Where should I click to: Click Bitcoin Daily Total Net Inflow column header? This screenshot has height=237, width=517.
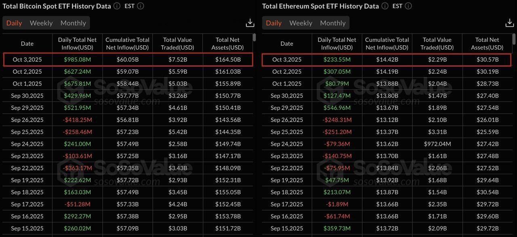click(x=78, y=43)
